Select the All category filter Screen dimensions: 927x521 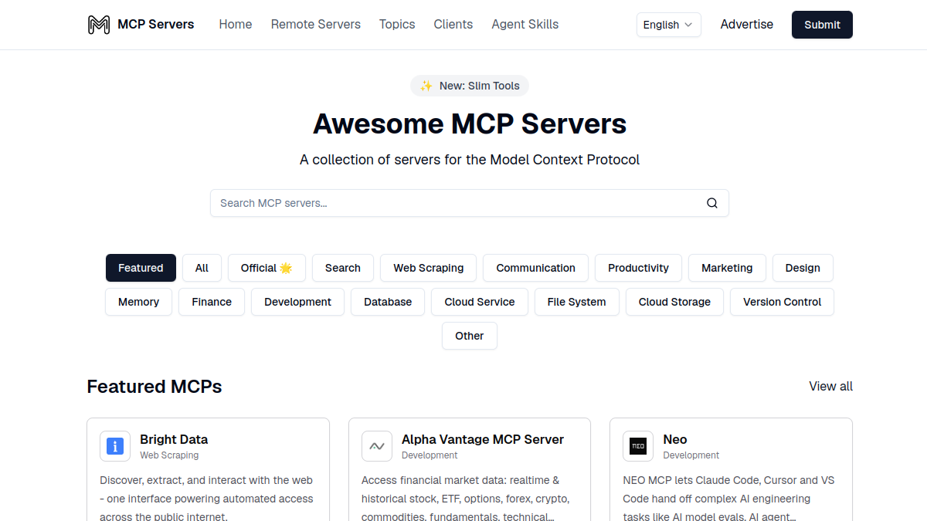tap(202, 268)
